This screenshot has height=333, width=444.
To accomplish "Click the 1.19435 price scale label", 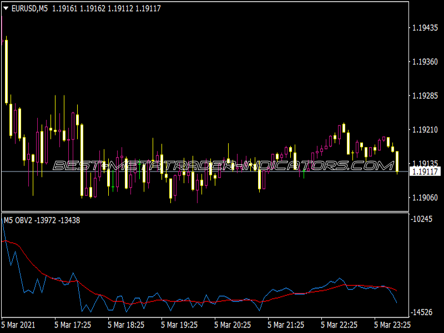I will (425, 28).
